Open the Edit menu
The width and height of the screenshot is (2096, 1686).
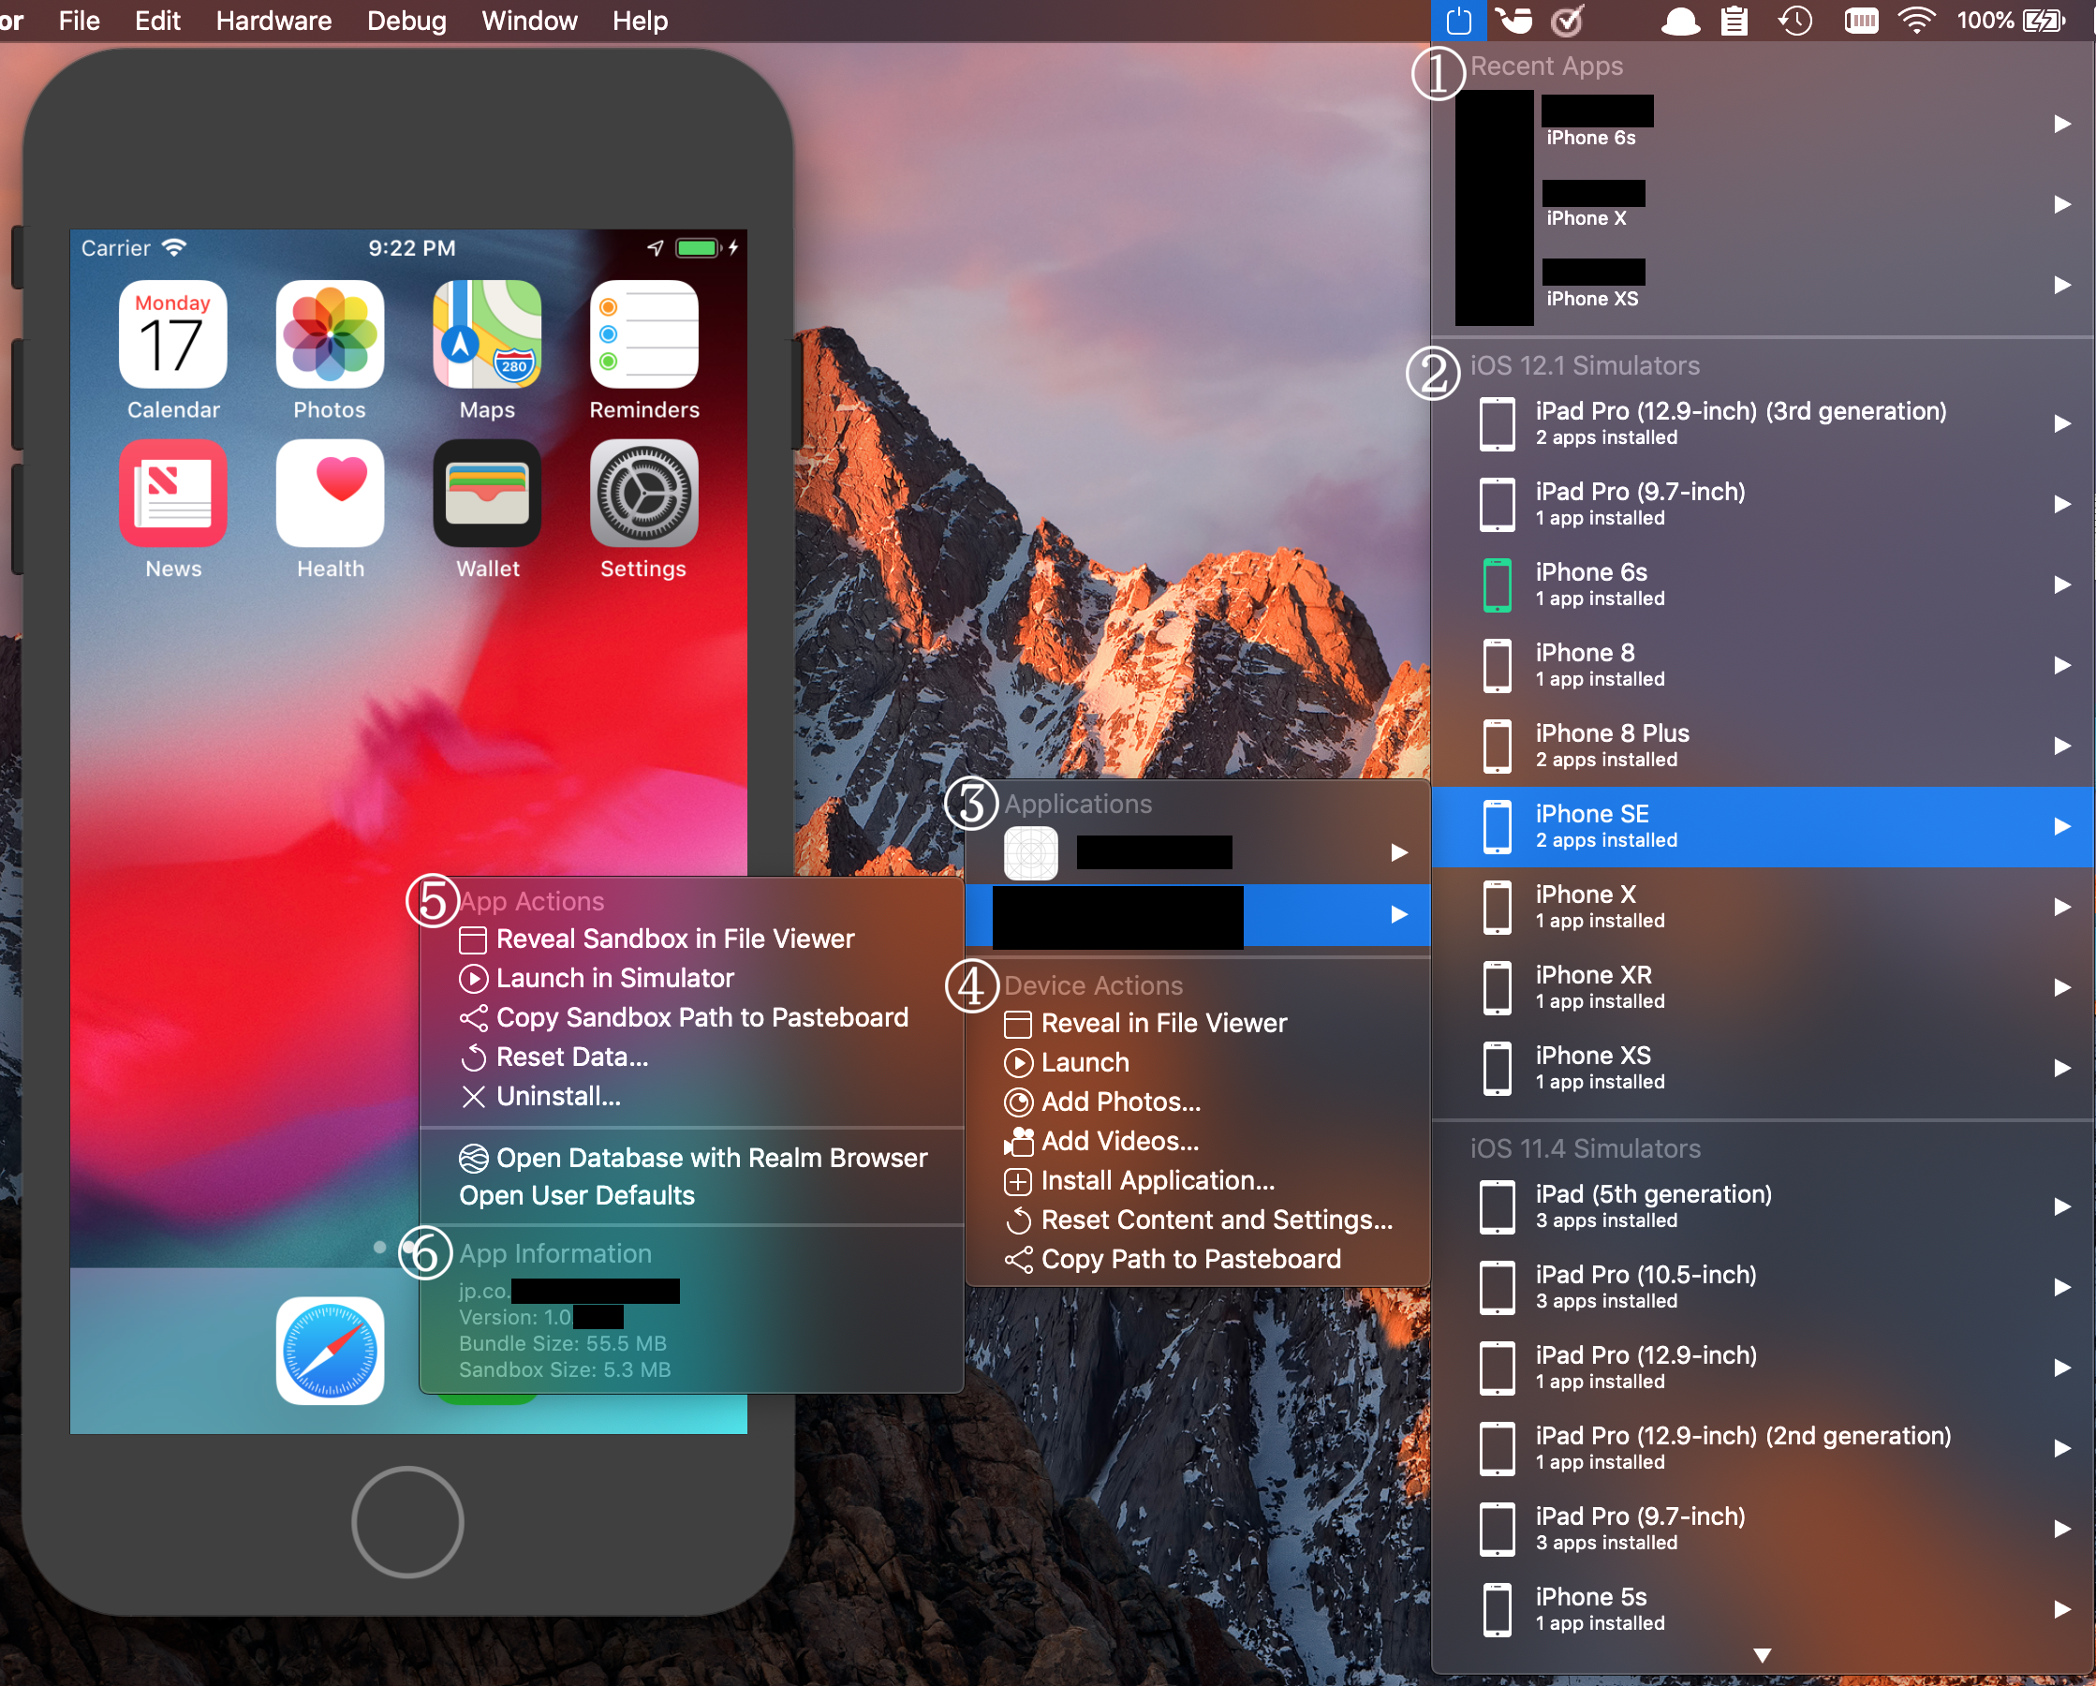point(157,21)
